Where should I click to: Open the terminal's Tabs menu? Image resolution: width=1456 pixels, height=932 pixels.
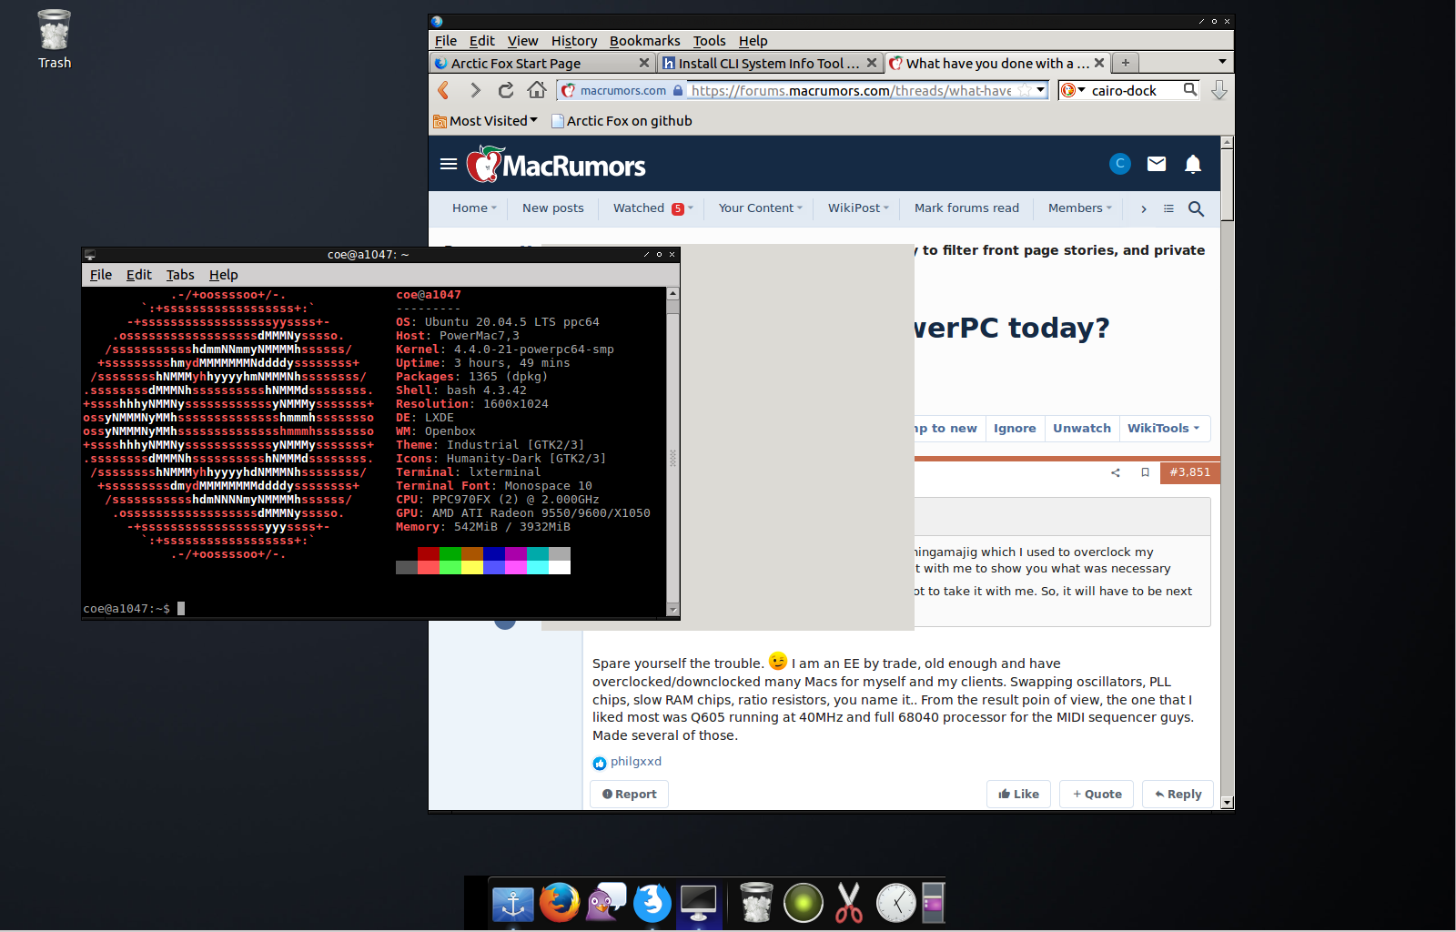(x=180, y=275)
